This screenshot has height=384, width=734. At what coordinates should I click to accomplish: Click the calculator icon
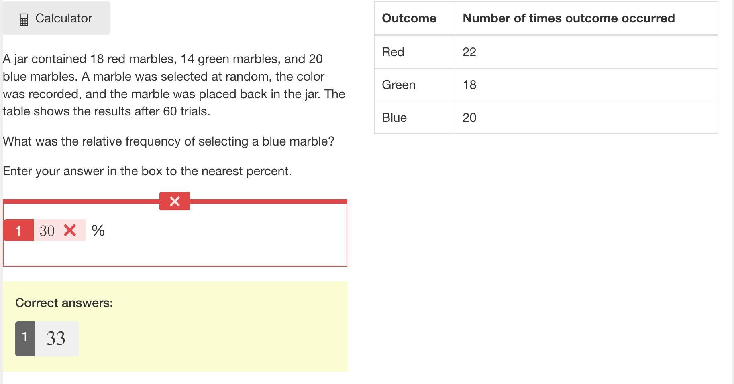(24, 20)
